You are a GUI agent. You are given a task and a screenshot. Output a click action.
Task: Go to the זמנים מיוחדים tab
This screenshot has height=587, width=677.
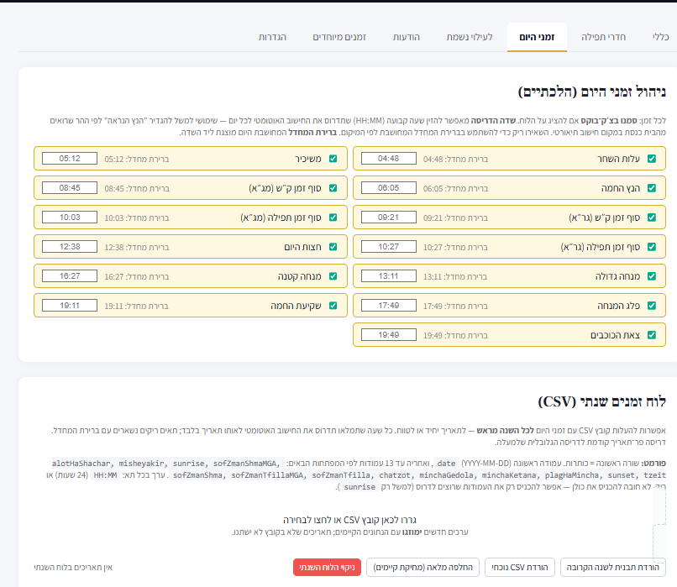(x=339, y=38)
